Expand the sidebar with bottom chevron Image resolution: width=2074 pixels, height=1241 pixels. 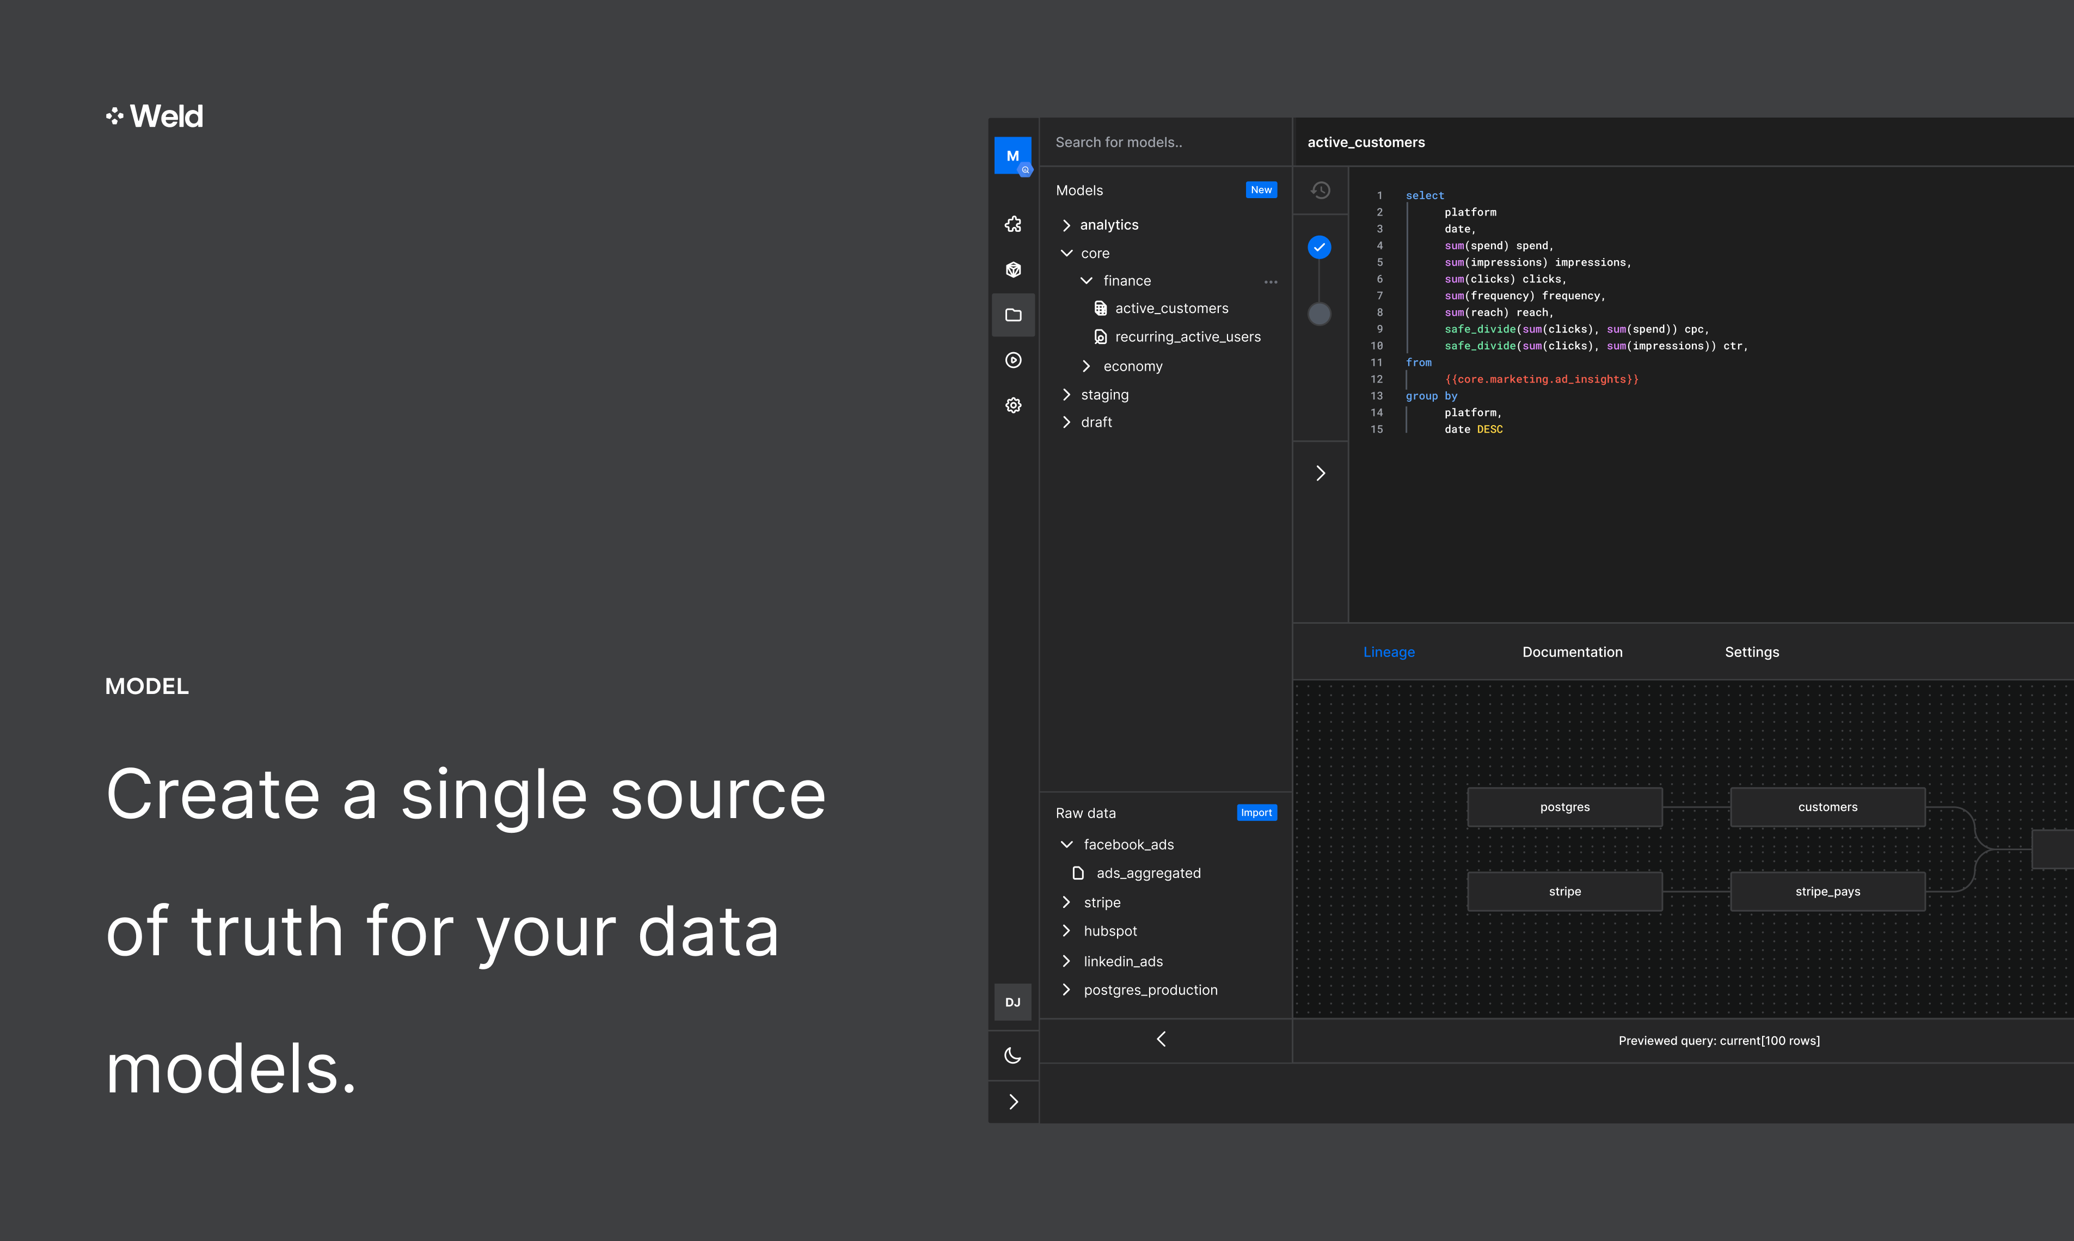click(1014, 1101)
